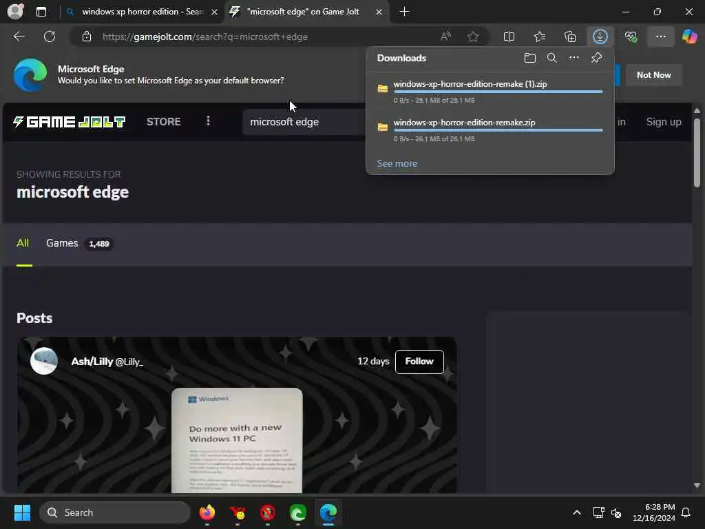Open Browser essentials heart icon

631,37
